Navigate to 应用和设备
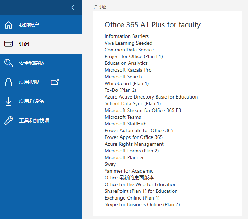 (x=41, y=101)
